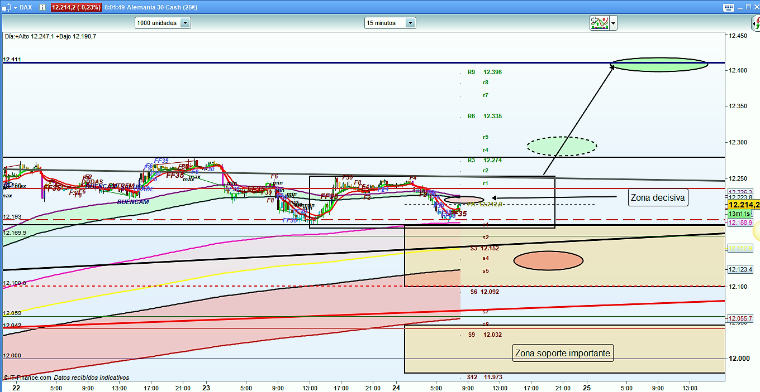Viewport: 760px width, 392px height.
Task: Open the indicators menu dropdown arrow
Action: 614,23
